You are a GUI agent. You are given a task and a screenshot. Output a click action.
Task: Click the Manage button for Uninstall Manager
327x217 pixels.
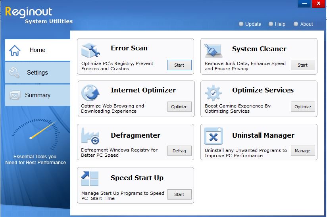[303, 151]
